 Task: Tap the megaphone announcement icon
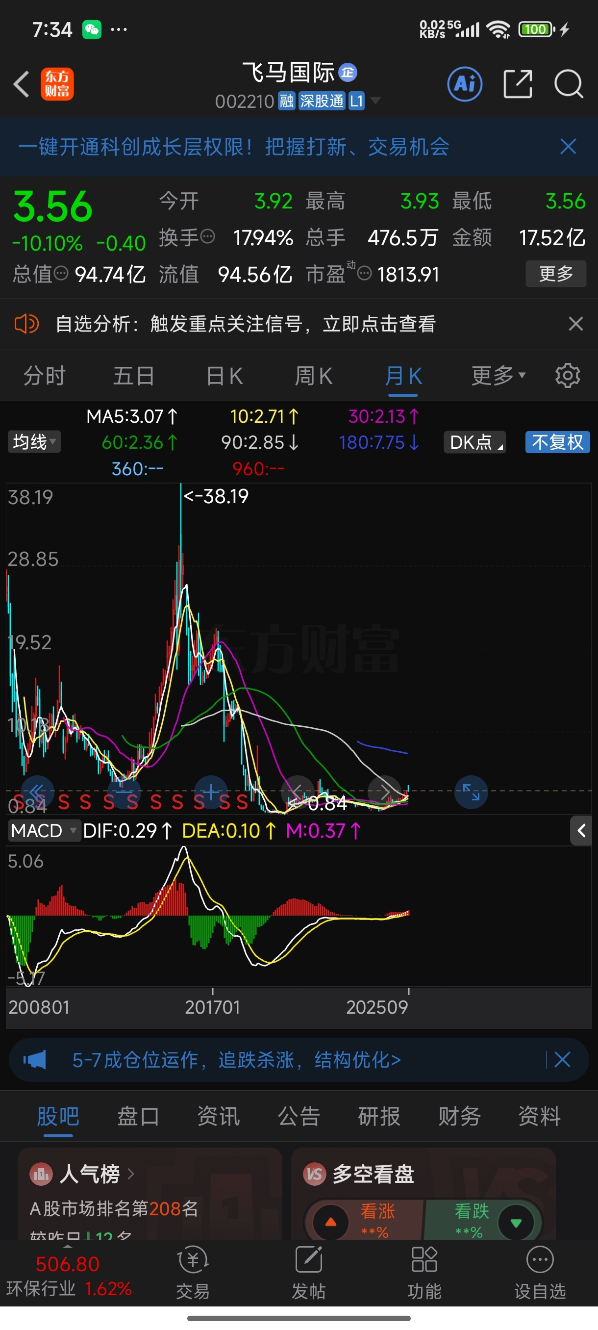click(x=35, y=1060)
